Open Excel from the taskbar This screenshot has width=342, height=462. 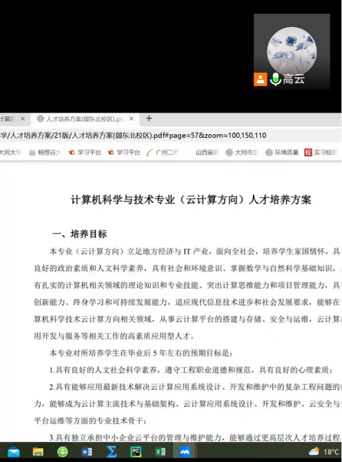coord(160,452)
